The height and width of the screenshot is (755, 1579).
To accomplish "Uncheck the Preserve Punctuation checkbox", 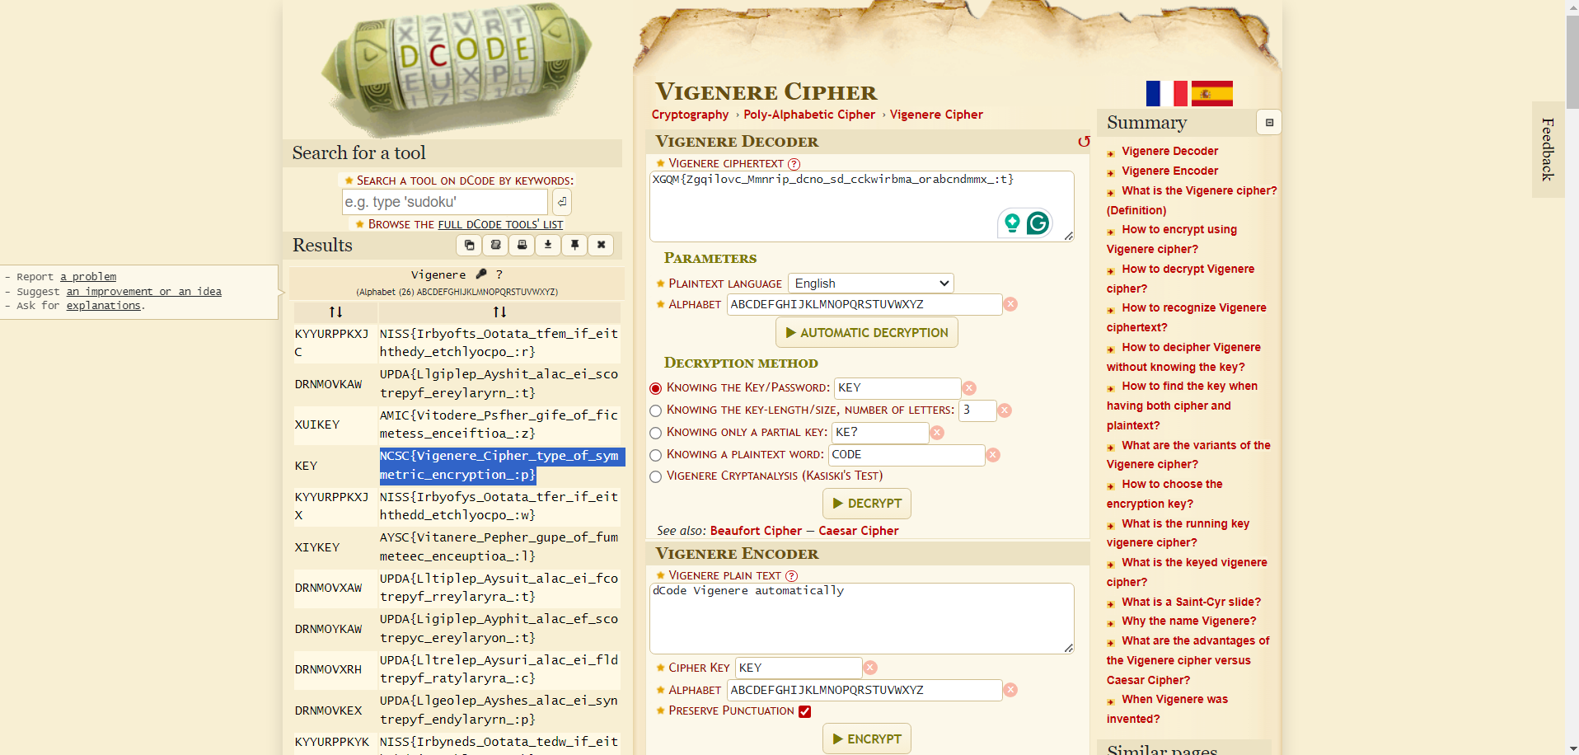I will (x=804, y=710).
